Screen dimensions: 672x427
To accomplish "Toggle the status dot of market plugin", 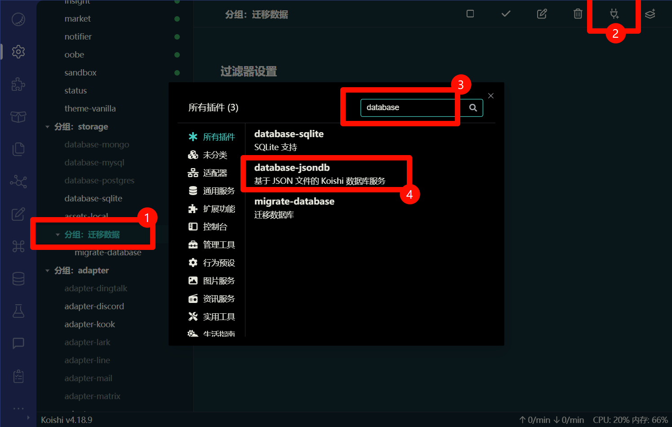I will click(177, 19).
